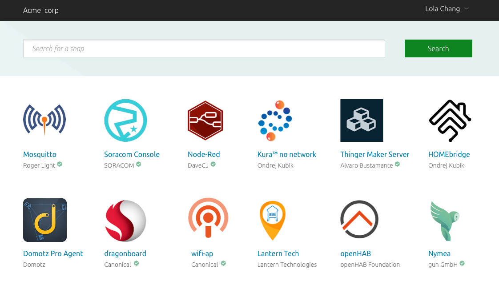Viewport: 499px width, 301px height.
Task: Click the verified badge next to guh GmbH
Action: [462, 264]
